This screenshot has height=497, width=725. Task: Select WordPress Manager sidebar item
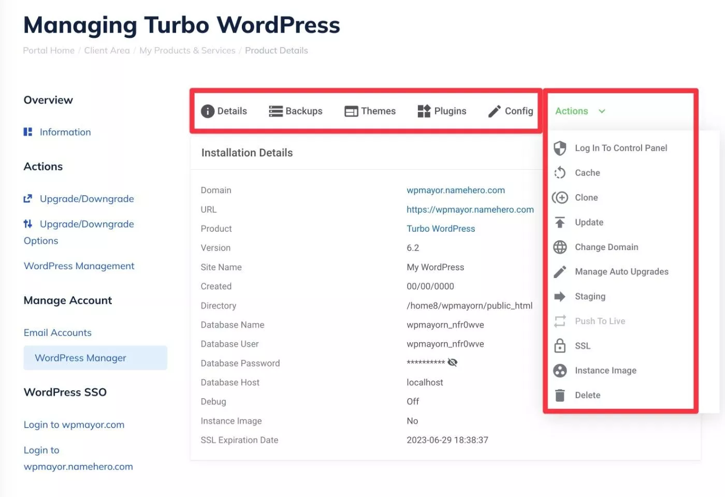95,358
